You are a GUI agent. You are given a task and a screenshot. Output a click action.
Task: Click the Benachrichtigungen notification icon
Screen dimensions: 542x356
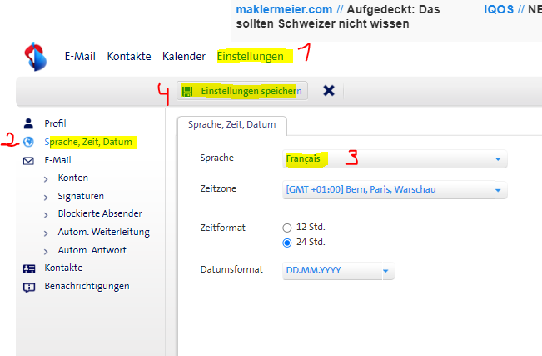click(30, 286)
